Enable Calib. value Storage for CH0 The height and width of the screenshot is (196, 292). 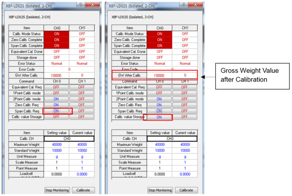coord(159,117)
